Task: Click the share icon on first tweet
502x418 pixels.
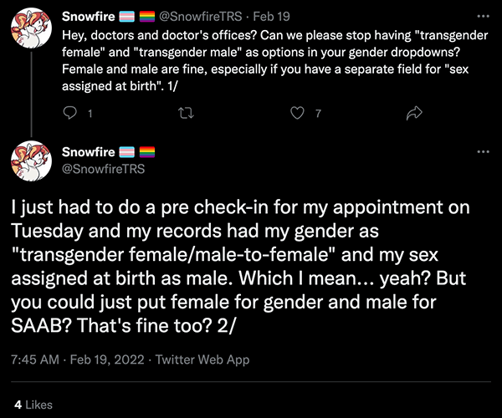Action: pyautogui.click(x=414, y=113)
